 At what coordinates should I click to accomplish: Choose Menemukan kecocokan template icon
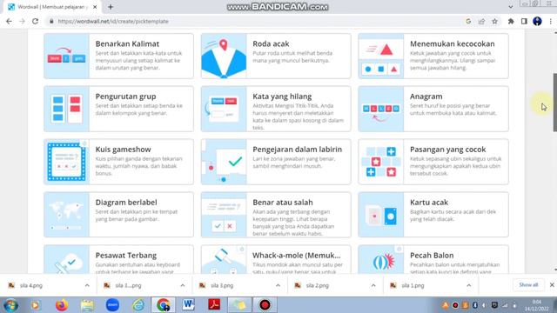pos(381,56)
